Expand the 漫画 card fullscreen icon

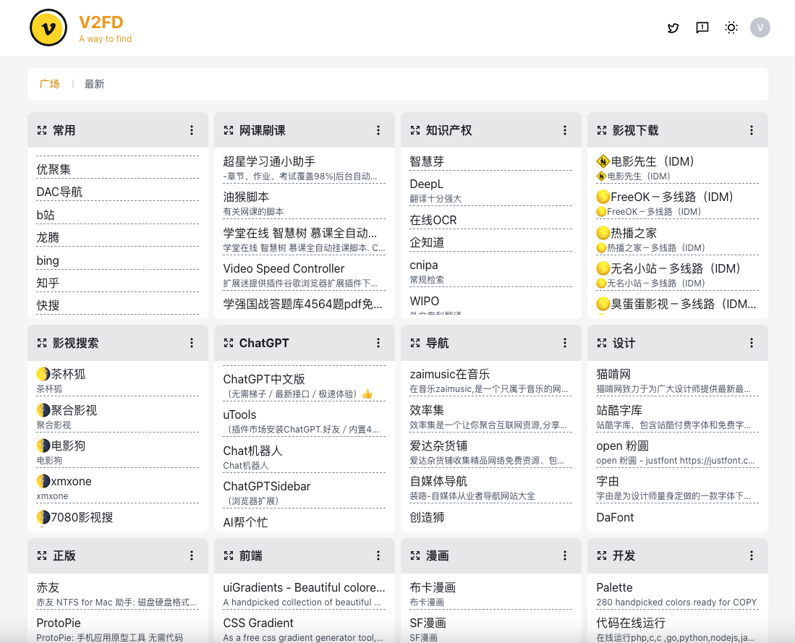point(415,555)
